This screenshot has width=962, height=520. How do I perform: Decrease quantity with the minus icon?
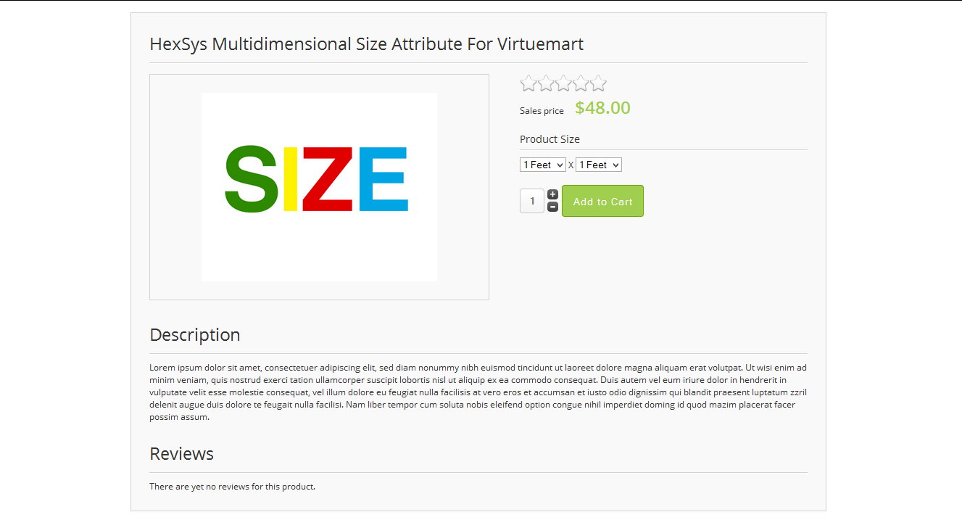pyautogui.click(x=552, y=207)
